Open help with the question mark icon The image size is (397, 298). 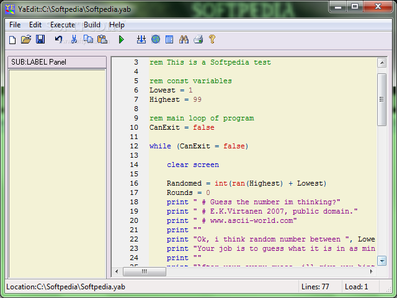212,40
